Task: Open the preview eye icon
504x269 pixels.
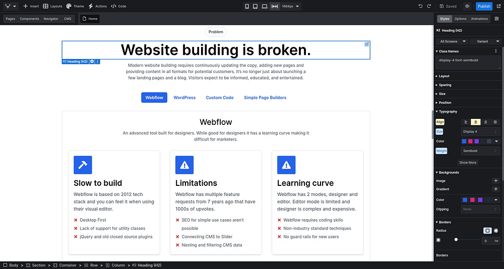Action: pos(467,6)
